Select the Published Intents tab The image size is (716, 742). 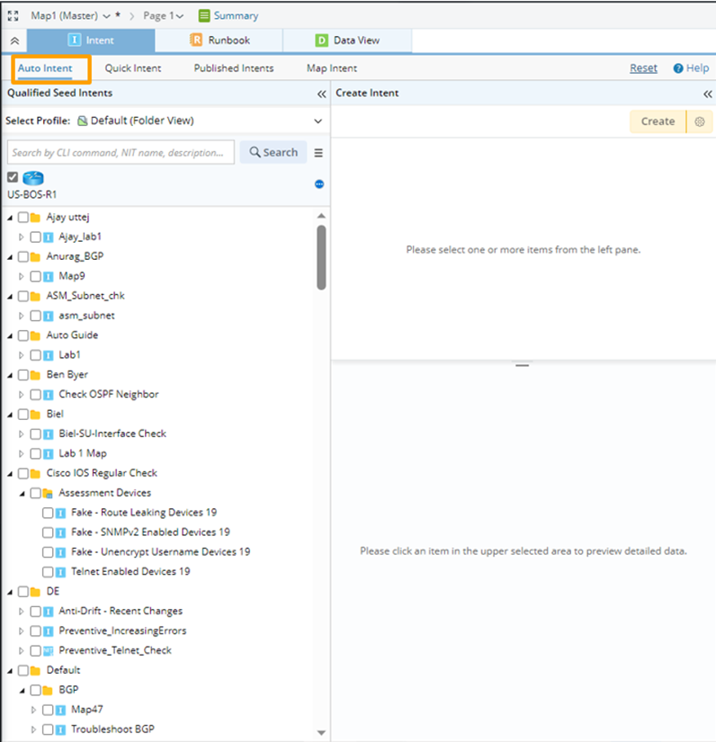[x=234, y=68]
